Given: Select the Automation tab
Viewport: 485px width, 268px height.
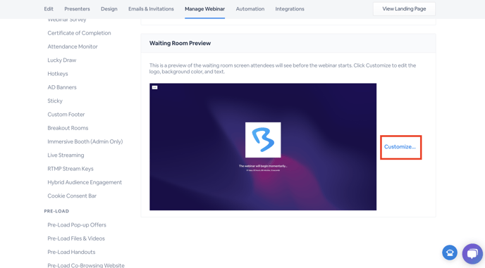Looking at the screenshot, I should pos(250,9).
